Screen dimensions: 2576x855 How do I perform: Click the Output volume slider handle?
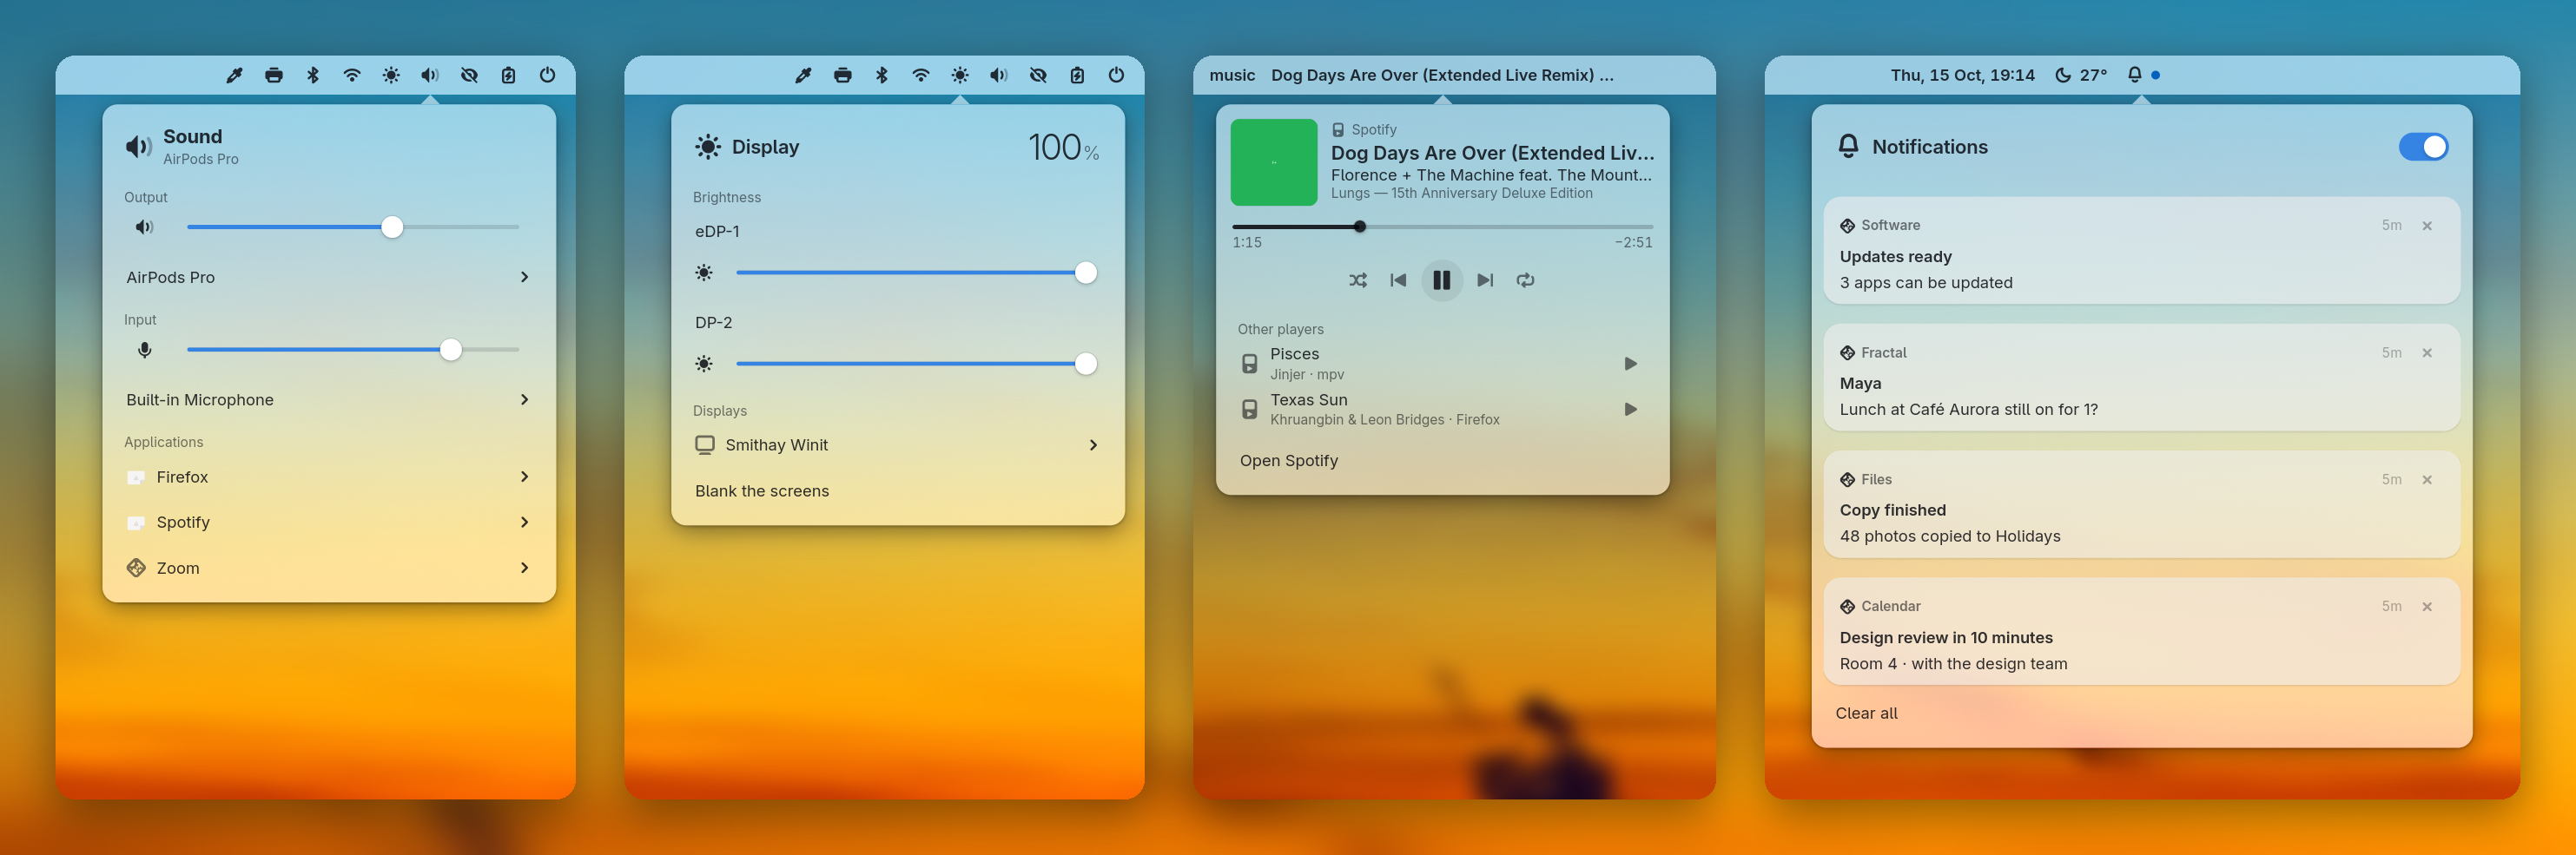(392, 227)
